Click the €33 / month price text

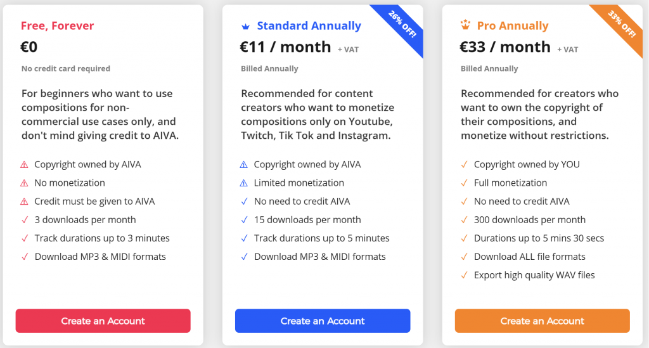pyautogui.click(x=505, y=47)
